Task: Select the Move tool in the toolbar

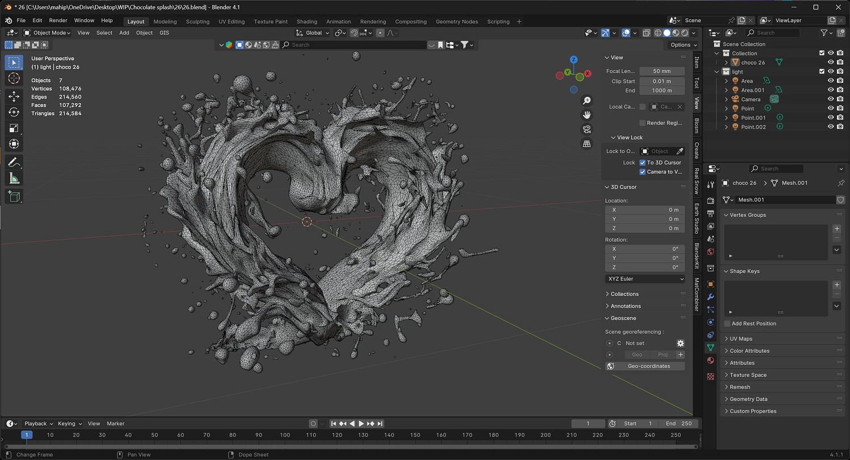Action: [x=14, y=96]
